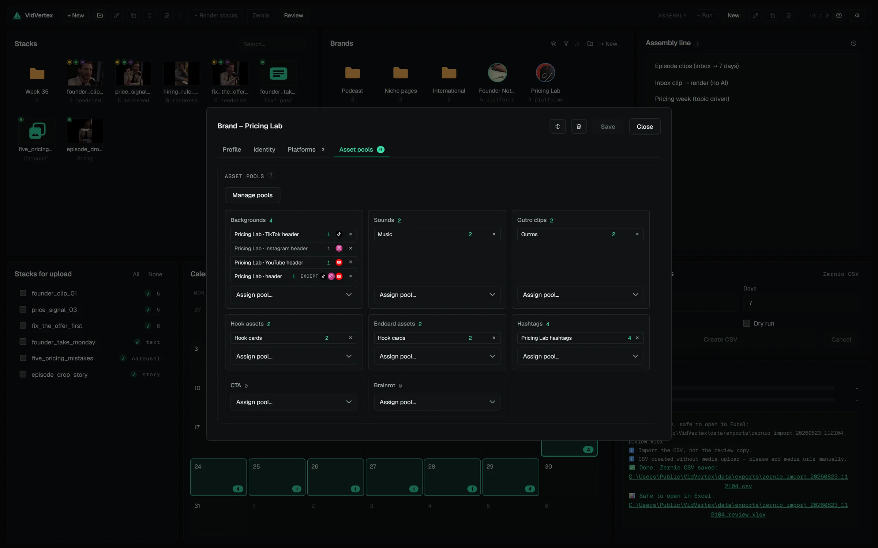Open Assign pool dropdown under Backgrounds
The width and height of the screenshot is (878, 548).
coord(293,294)
